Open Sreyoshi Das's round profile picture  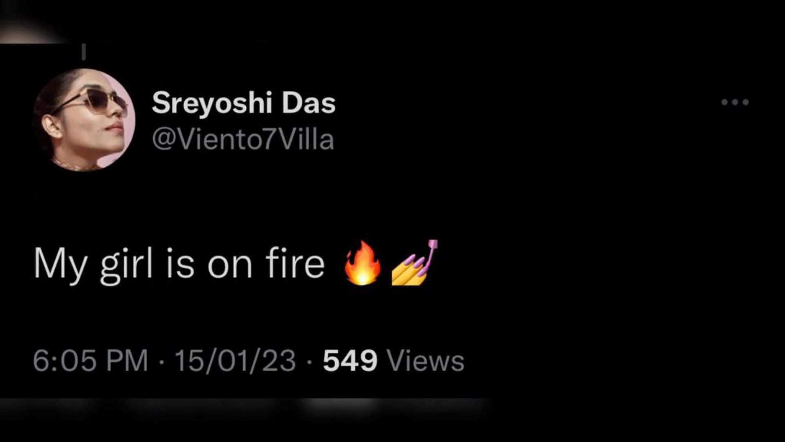pyautogui.click(x=84, y=120)
